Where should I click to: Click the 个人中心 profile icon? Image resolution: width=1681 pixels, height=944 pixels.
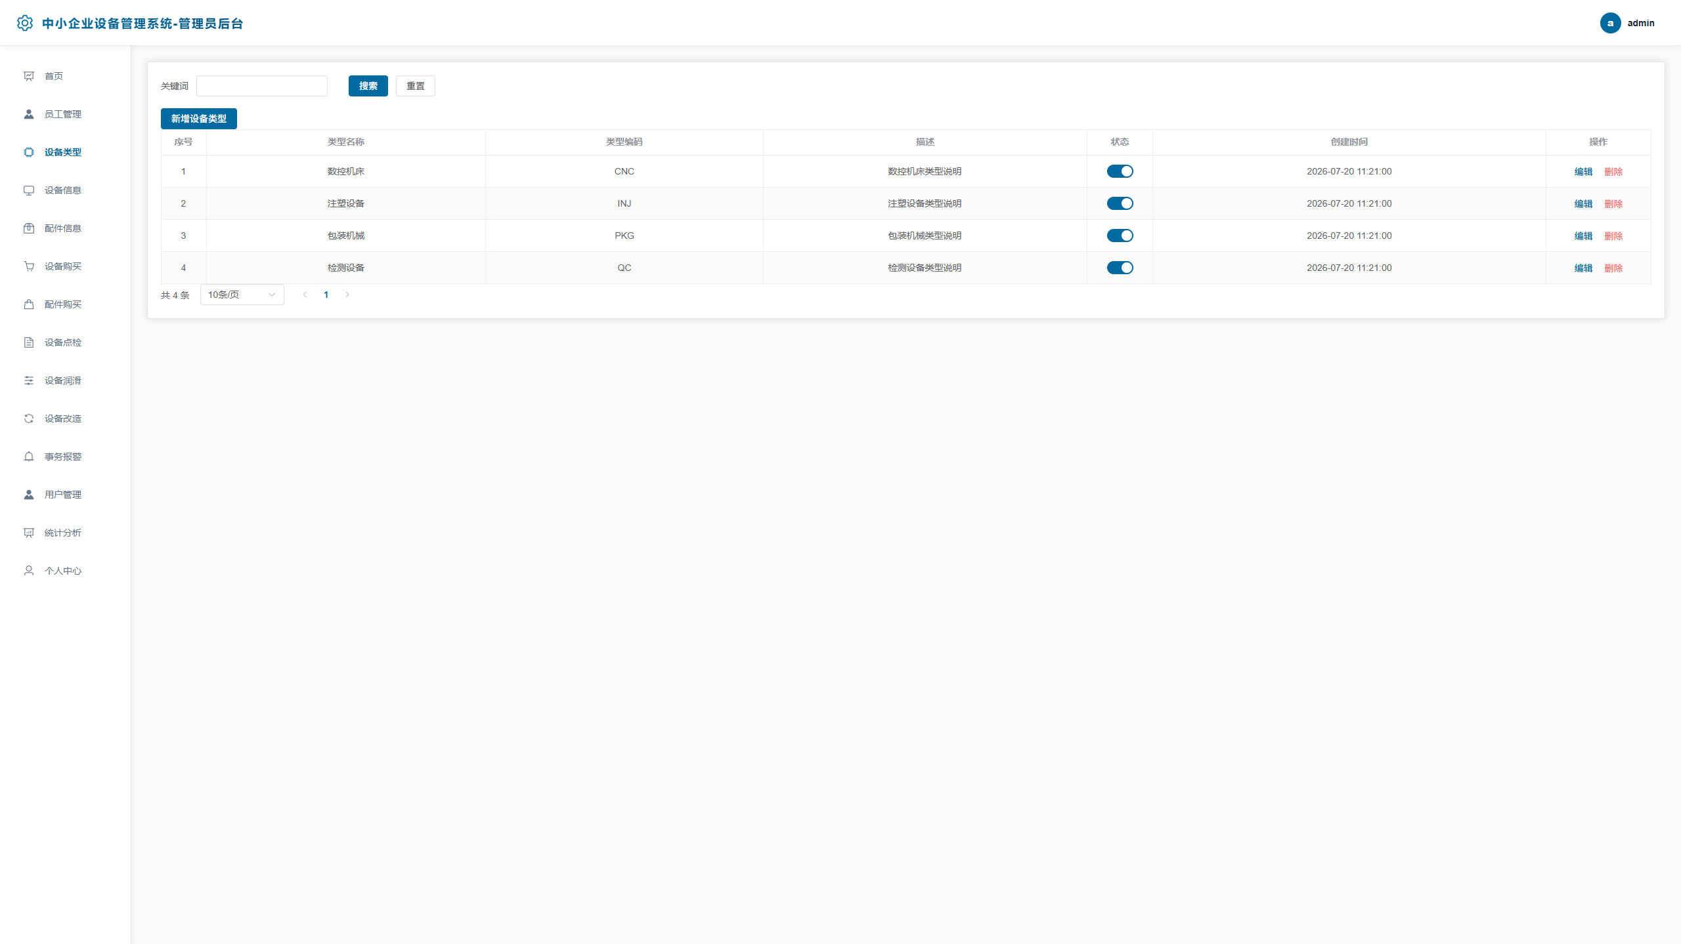29,571
